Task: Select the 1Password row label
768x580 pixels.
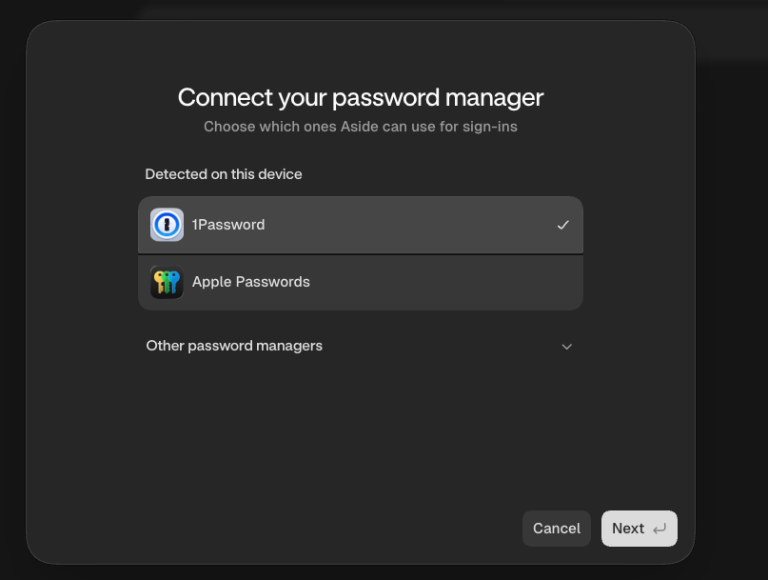Action: pos(228,225)
